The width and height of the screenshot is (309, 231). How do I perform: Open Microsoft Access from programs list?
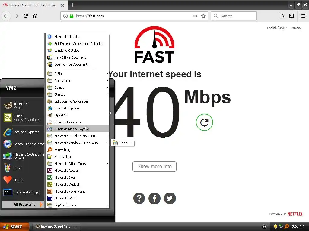coord(77,171)
